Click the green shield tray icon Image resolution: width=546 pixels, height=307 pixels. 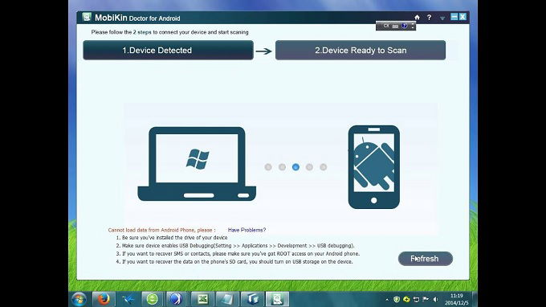coord(397,299)
